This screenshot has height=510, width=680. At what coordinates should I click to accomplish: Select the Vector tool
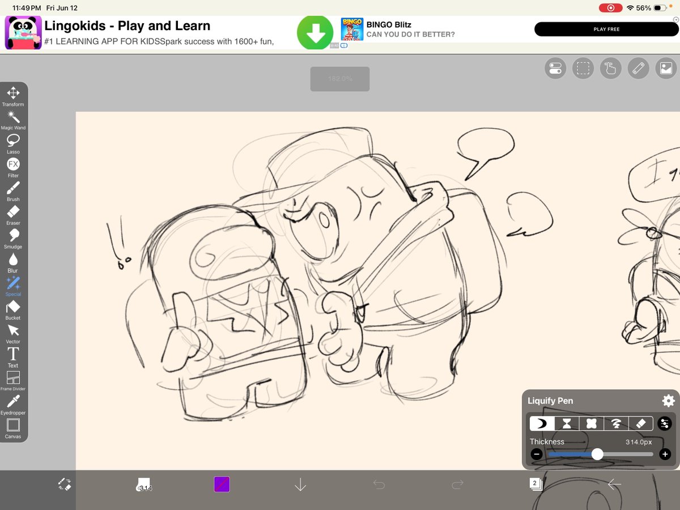click(x=13, y=334)
